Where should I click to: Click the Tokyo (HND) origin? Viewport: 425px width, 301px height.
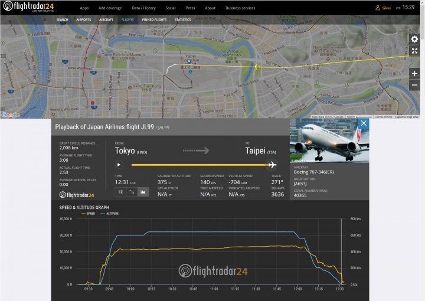(x=131, y=150)
